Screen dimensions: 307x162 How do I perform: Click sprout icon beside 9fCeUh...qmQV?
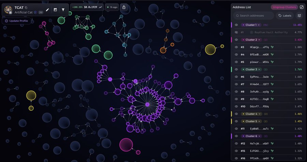pyautogui.click(x=272, y=158)
